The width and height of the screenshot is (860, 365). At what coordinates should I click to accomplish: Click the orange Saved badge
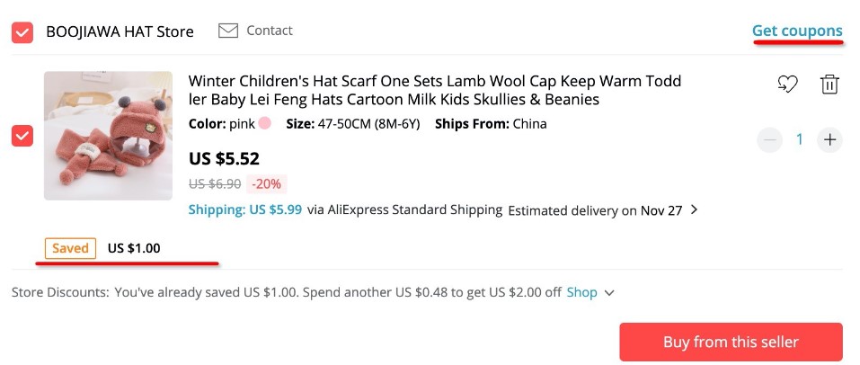tap(70, 248)
